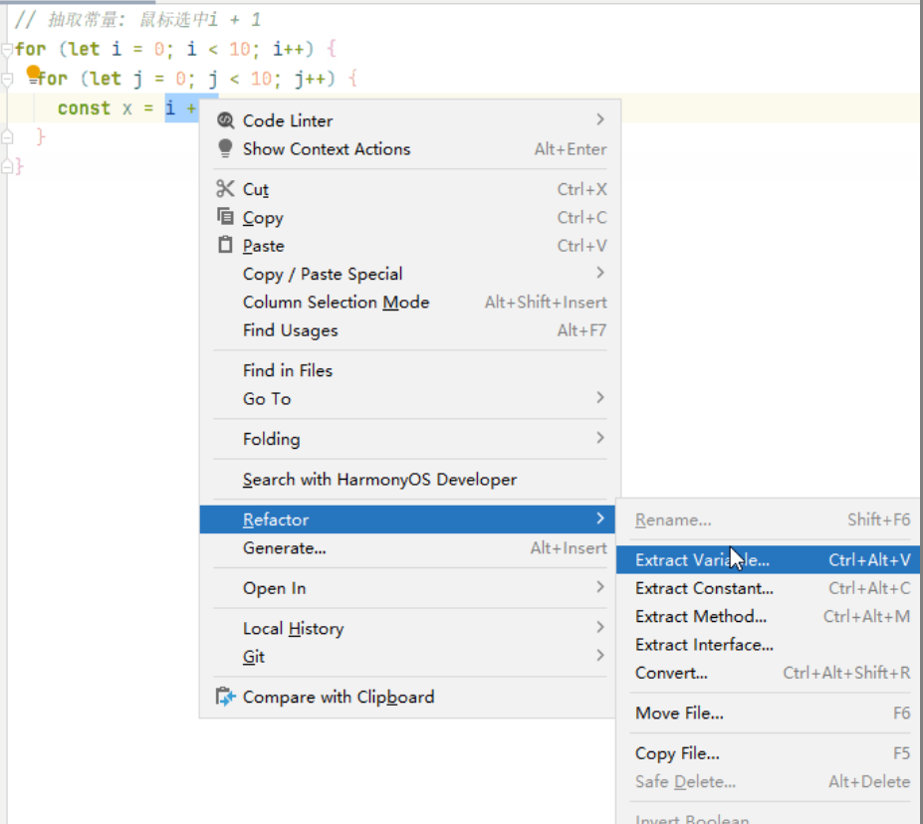Expand the Go To submenu arrow
The height and width of the screenshot is (824, 923).
(599, 398)
